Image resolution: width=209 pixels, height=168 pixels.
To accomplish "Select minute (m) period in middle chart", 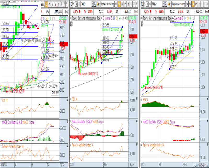I will pyautogui.click(x=125, y=4).
